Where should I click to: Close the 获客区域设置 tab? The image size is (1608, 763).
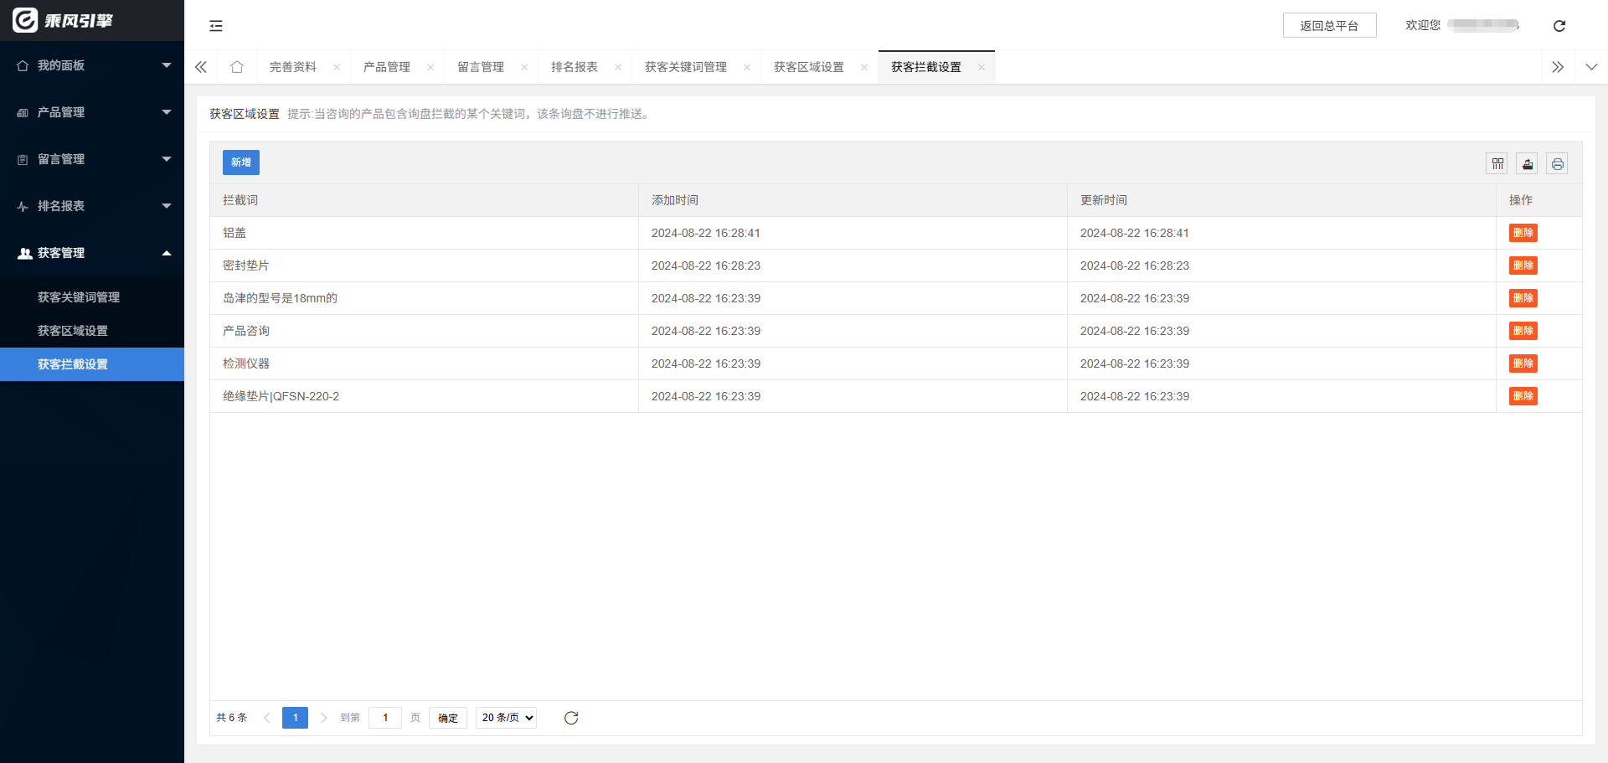pos(864,68)
